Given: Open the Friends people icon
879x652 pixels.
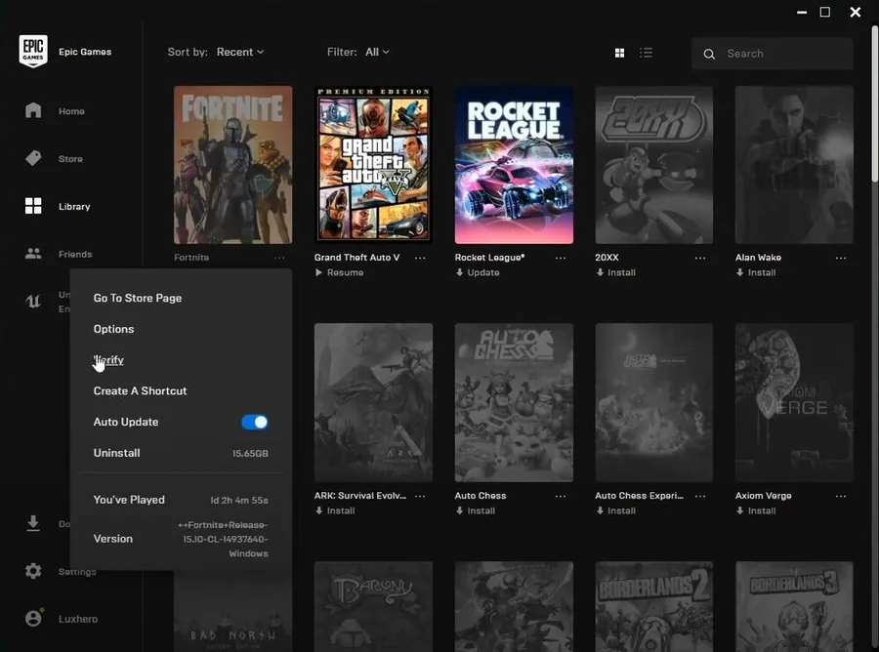Looking at the screenshot, I should point(33,254).
